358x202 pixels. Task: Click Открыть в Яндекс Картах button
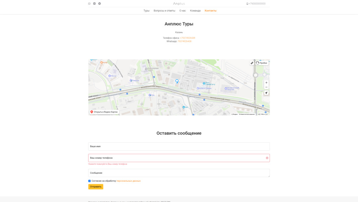104,112
